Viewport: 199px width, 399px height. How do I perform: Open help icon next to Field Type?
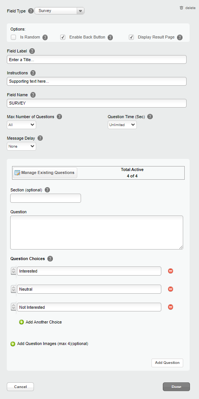(x=31, y=11)
